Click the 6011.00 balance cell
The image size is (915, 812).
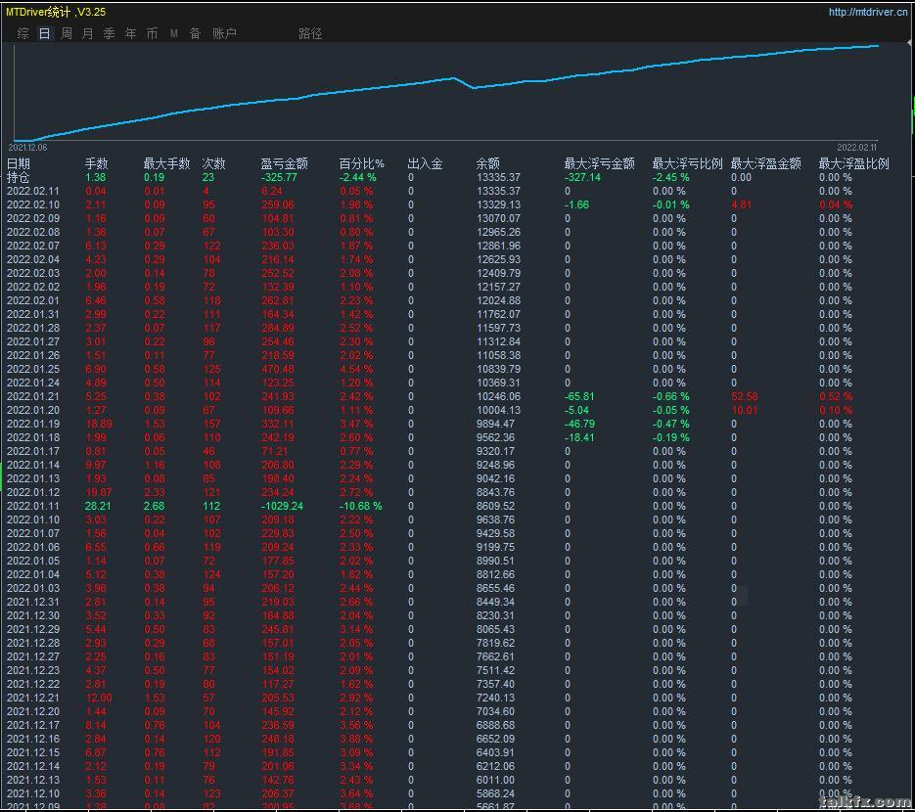coord(496,781)
